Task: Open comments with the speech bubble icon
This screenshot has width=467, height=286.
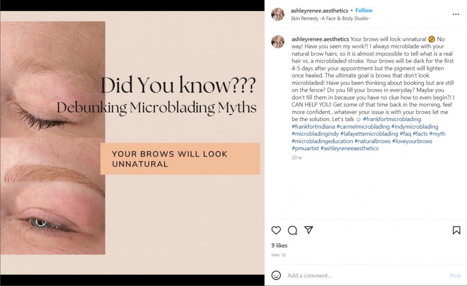Action: click(x=293, y=230)
